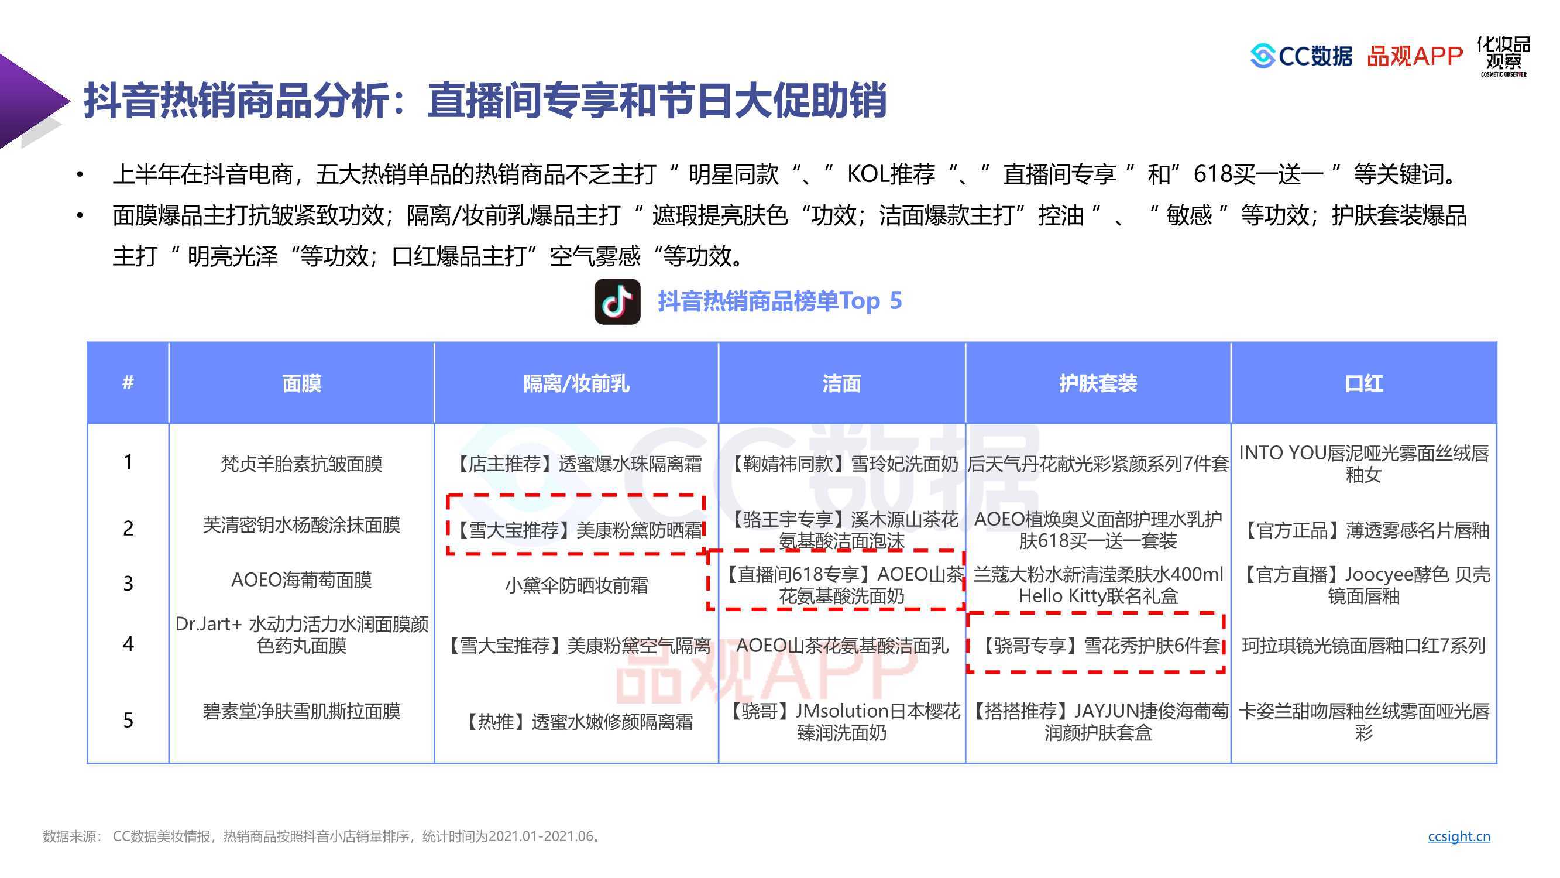
Task: Click the 洁面 column header
Action: 842,383
